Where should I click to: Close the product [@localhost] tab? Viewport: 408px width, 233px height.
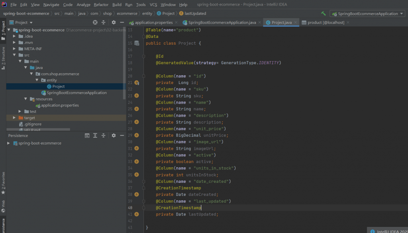(348, 23)
